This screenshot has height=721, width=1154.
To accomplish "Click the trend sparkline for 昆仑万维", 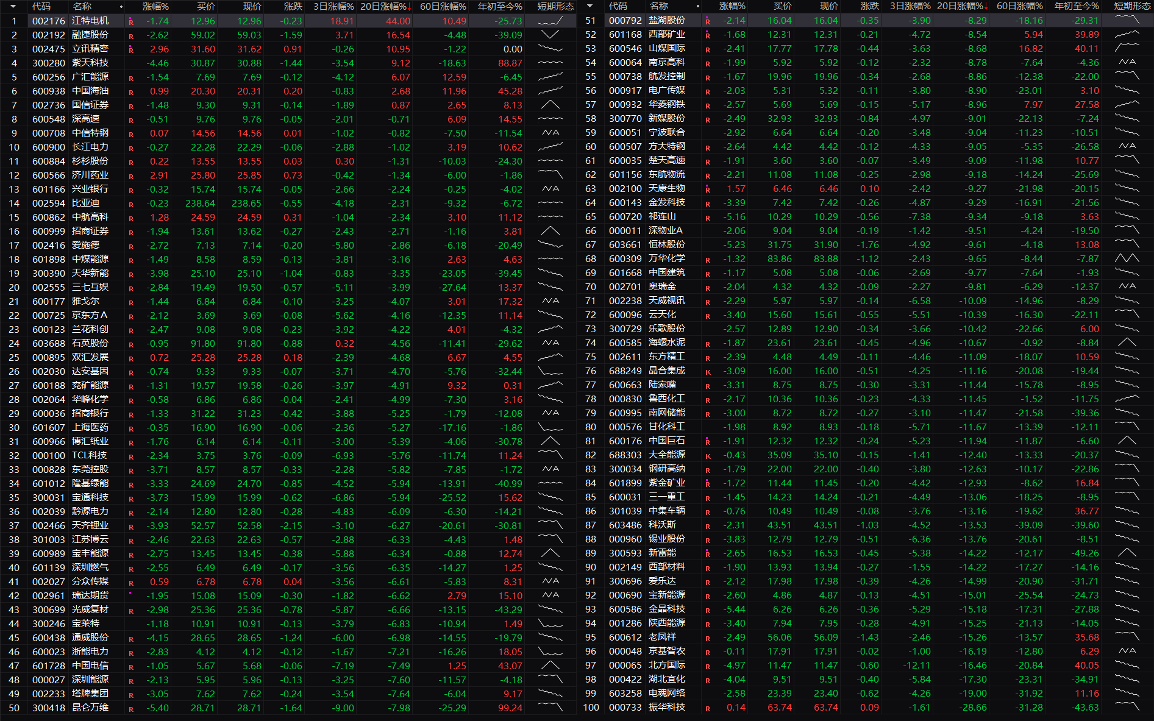I will tap(550, 708).
